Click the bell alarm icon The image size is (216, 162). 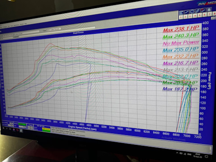tap(209, 9)
